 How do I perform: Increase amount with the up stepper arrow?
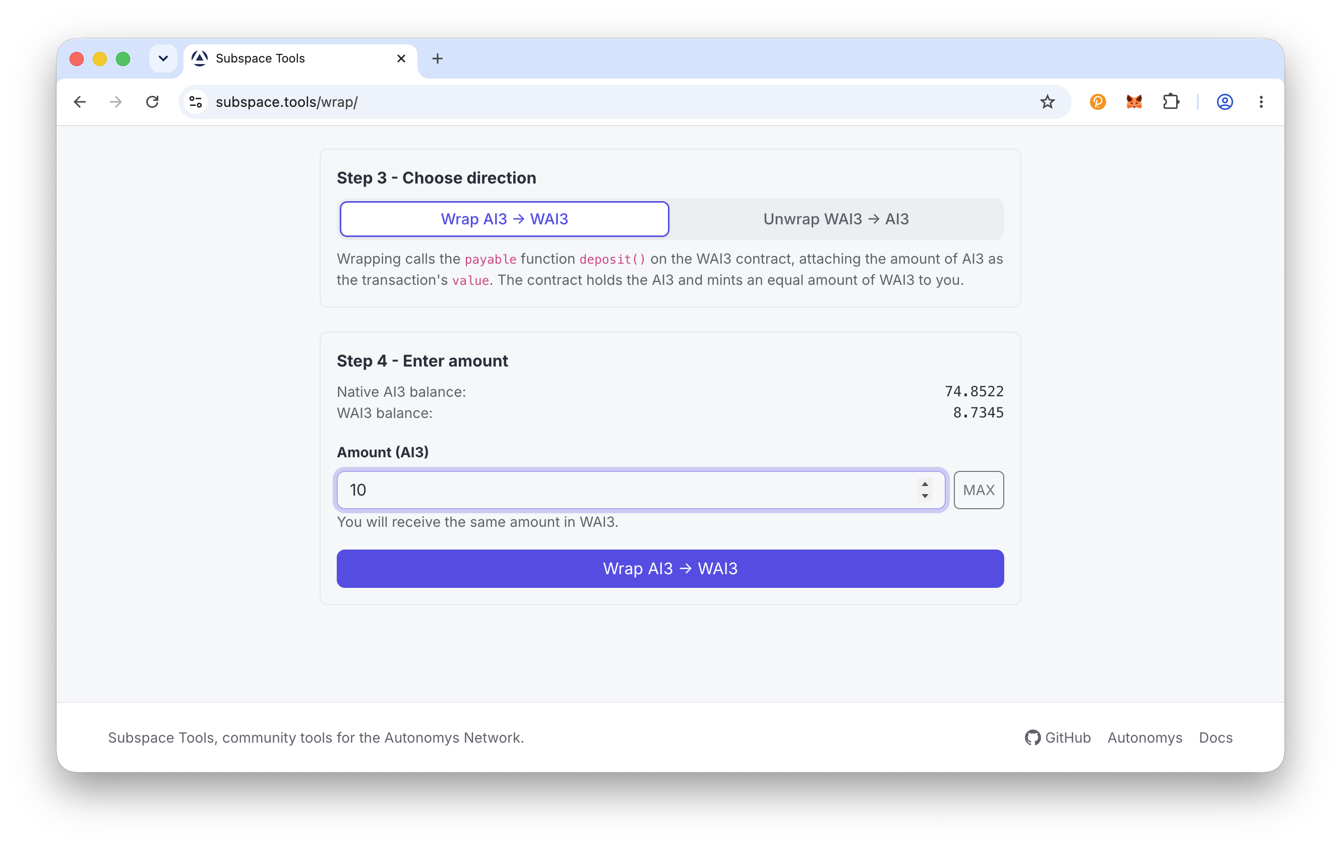pyautogui.click(x=925, y=484)
